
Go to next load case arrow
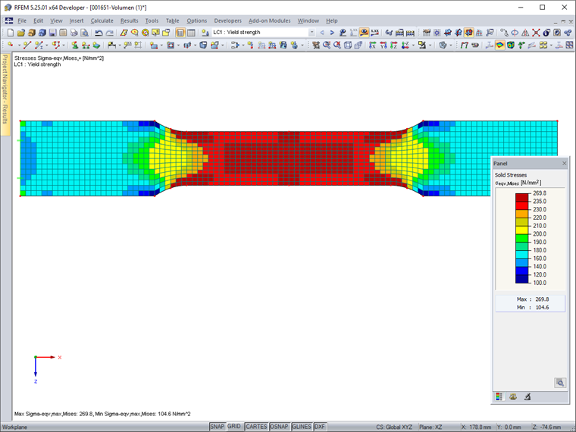click(332, 33)
